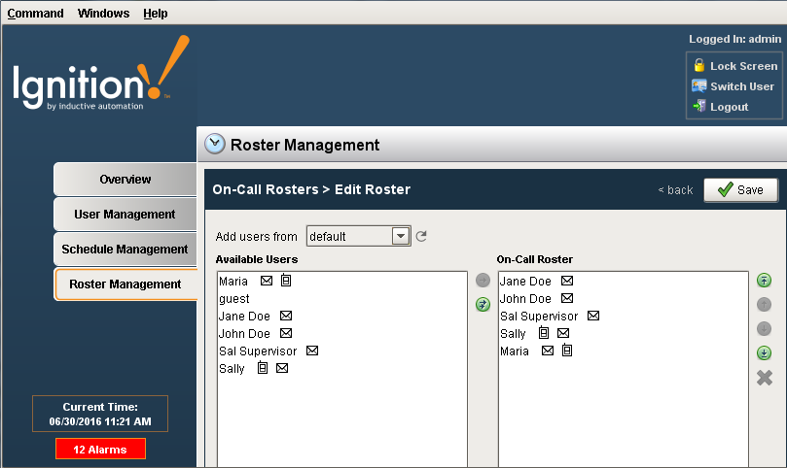Move roster user up one position icon
Image resolution: width=787 pixels, height=468 pixels.
[x=764, y=304]
